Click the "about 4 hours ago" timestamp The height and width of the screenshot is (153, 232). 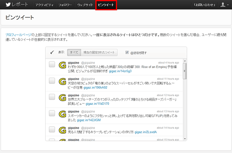[169, 63]
